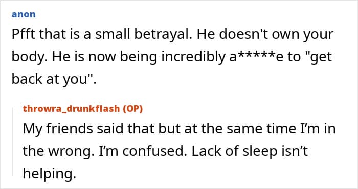Open throwra_drunkflash user profile link
This screenshot has height=189, width=358.
(71, 109)
